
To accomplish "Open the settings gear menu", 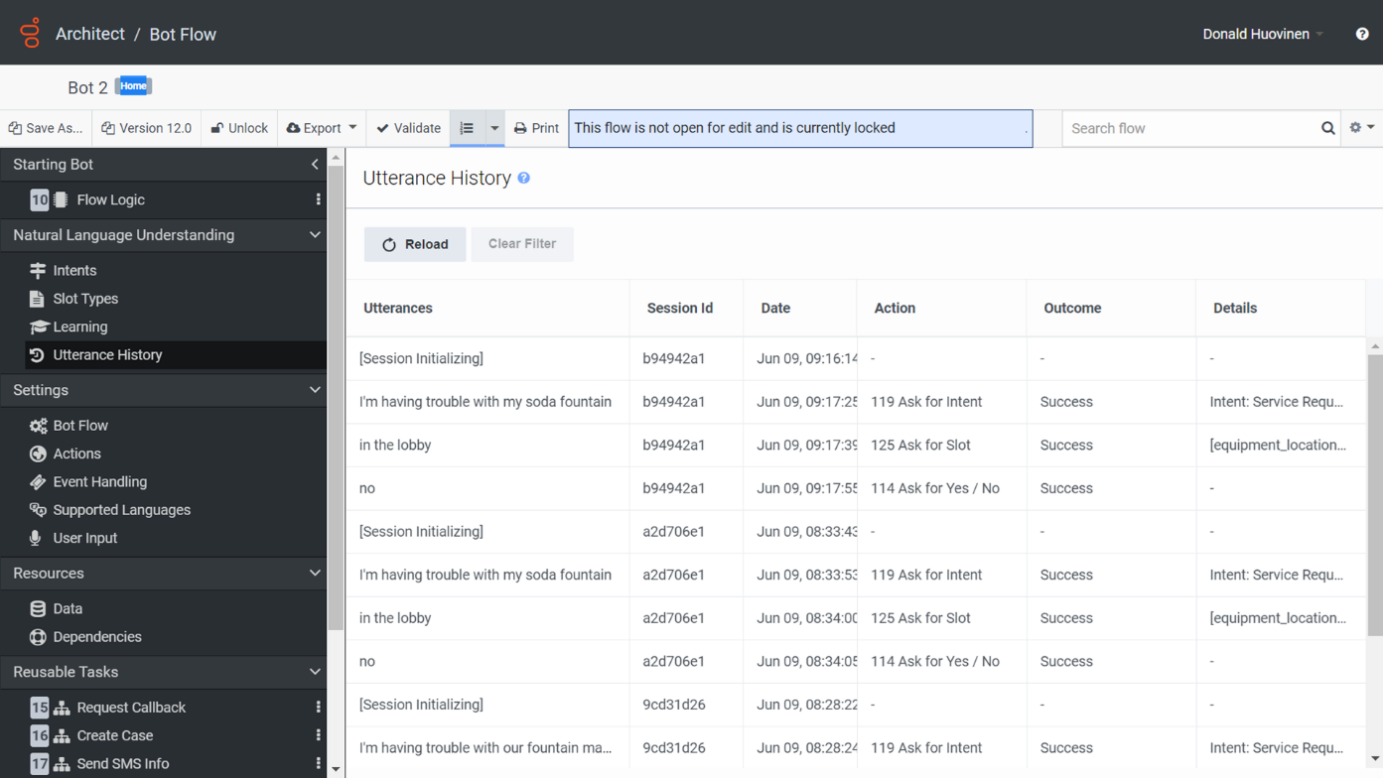I will [x=1361, y=128].
